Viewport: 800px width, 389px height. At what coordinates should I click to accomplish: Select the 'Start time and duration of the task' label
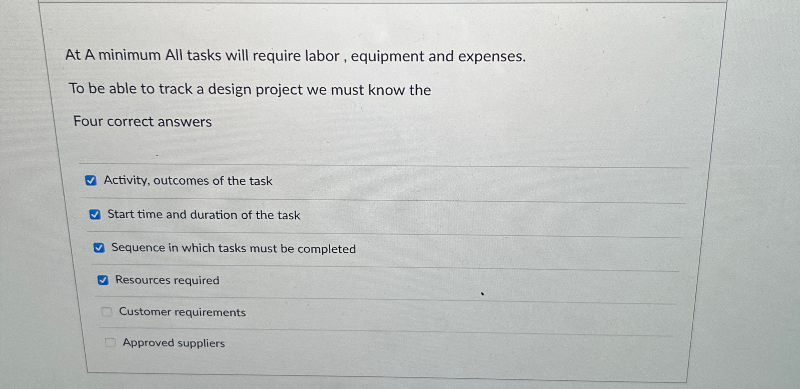click(x=203, y=215)
